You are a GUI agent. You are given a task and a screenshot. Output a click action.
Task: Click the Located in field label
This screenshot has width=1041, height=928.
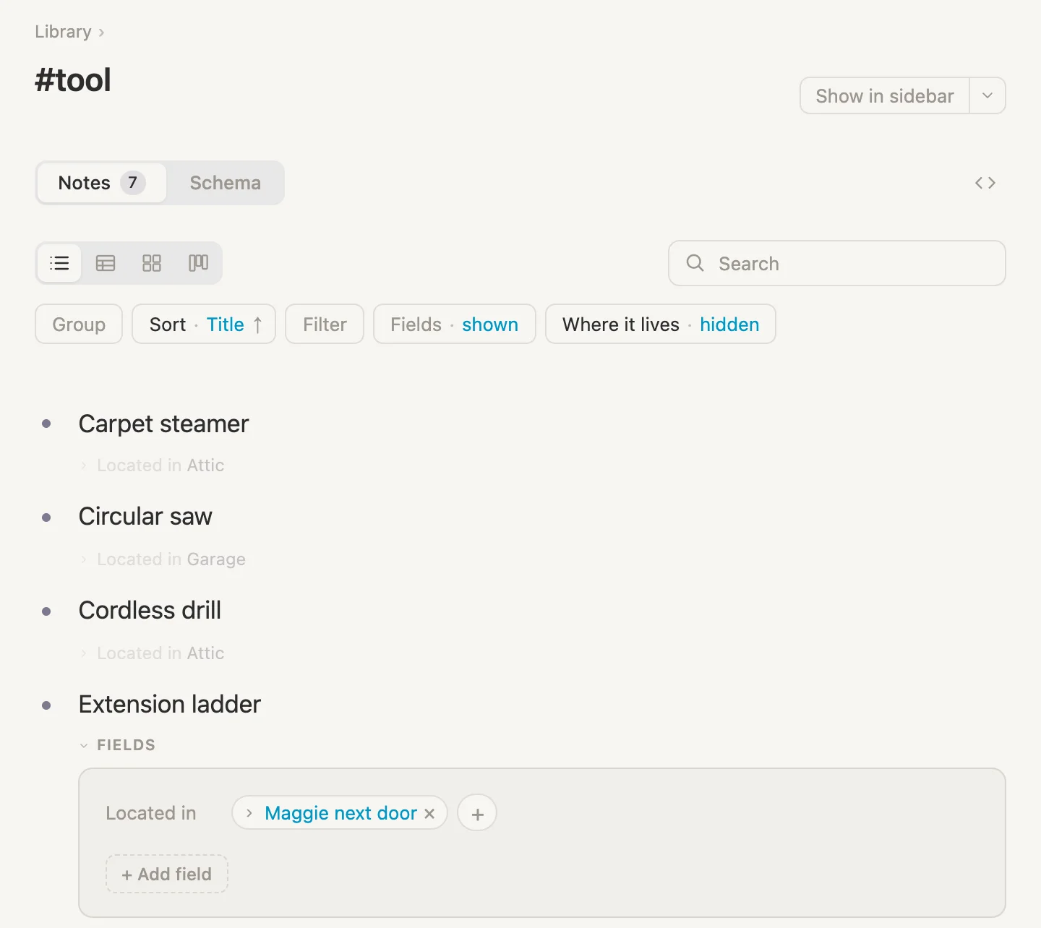(150, 813)
